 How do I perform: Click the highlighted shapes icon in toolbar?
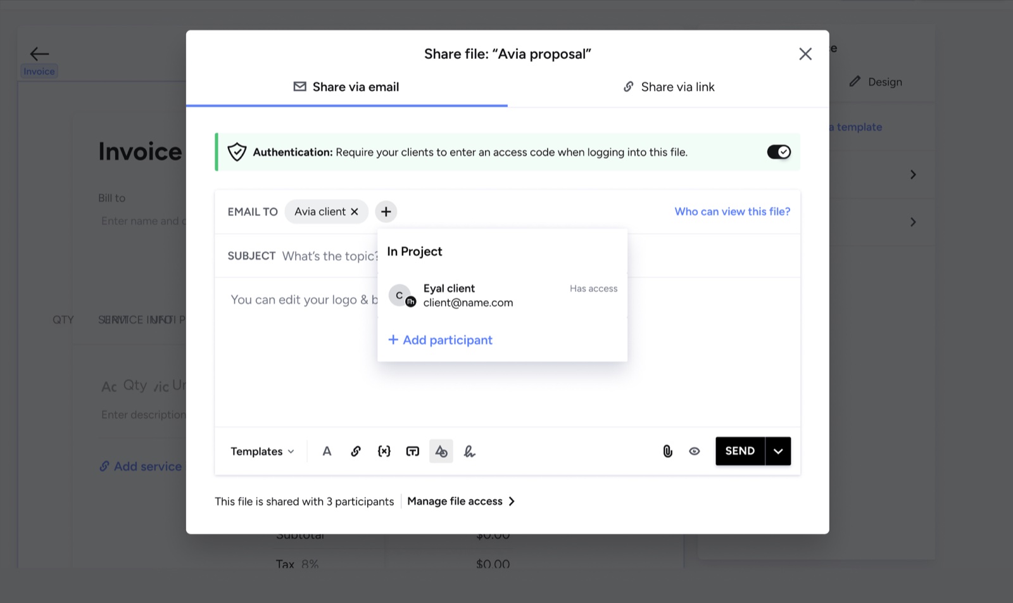(x=441, y=452)
